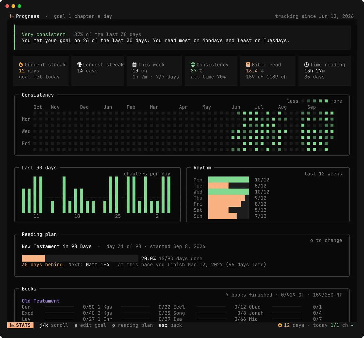This screenshot has width=364, height=338.
Task: Click the Mon bar in the Rhythm chart
Action: [229, 180]
